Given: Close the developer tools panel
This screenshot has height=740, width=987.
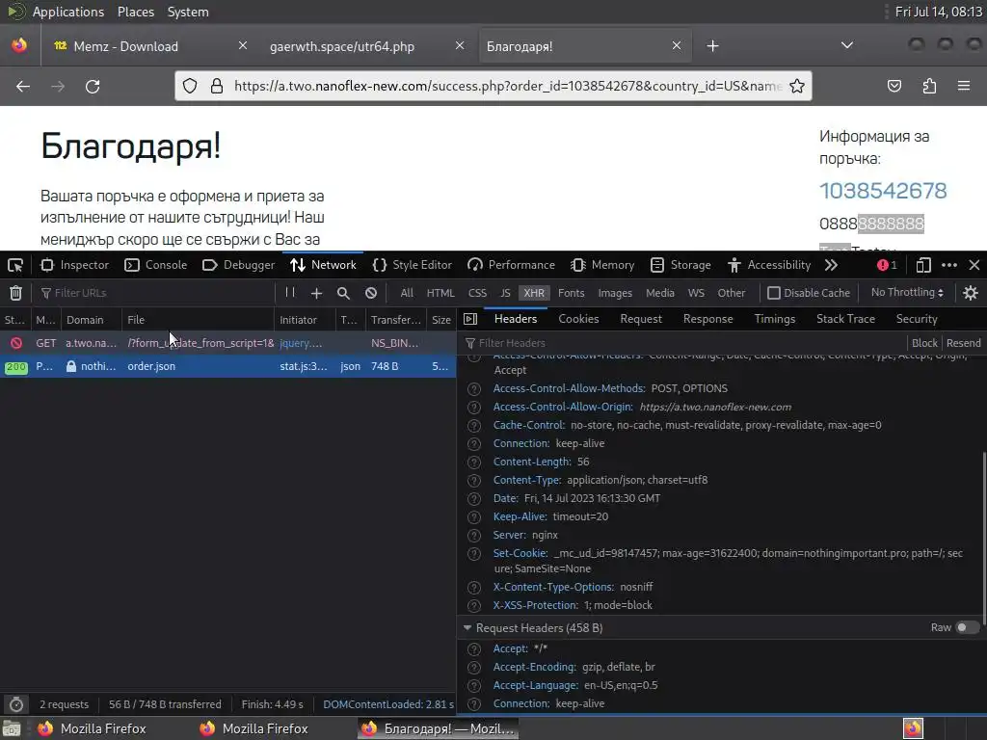Looking at the screenshot, I should [974, 265].
